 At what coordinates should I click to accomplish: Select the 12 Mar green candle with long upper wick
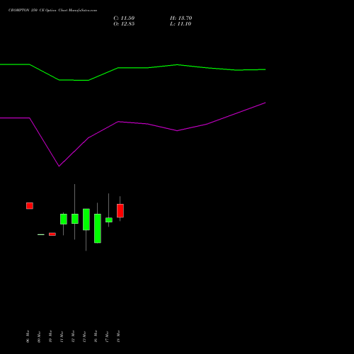click(x=75, y=219)
